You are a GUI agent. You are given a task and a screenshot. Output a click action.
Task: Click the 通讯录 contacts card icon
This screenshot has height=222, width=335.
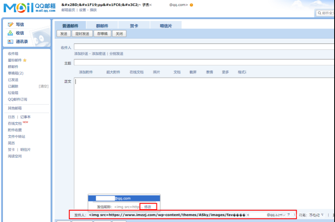[x=10, y=42]
